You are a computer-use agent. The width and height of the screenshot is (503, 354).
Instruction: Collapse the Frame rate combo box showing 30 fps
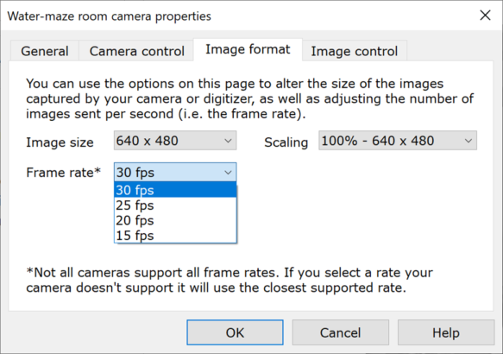(x=175, y=173)
